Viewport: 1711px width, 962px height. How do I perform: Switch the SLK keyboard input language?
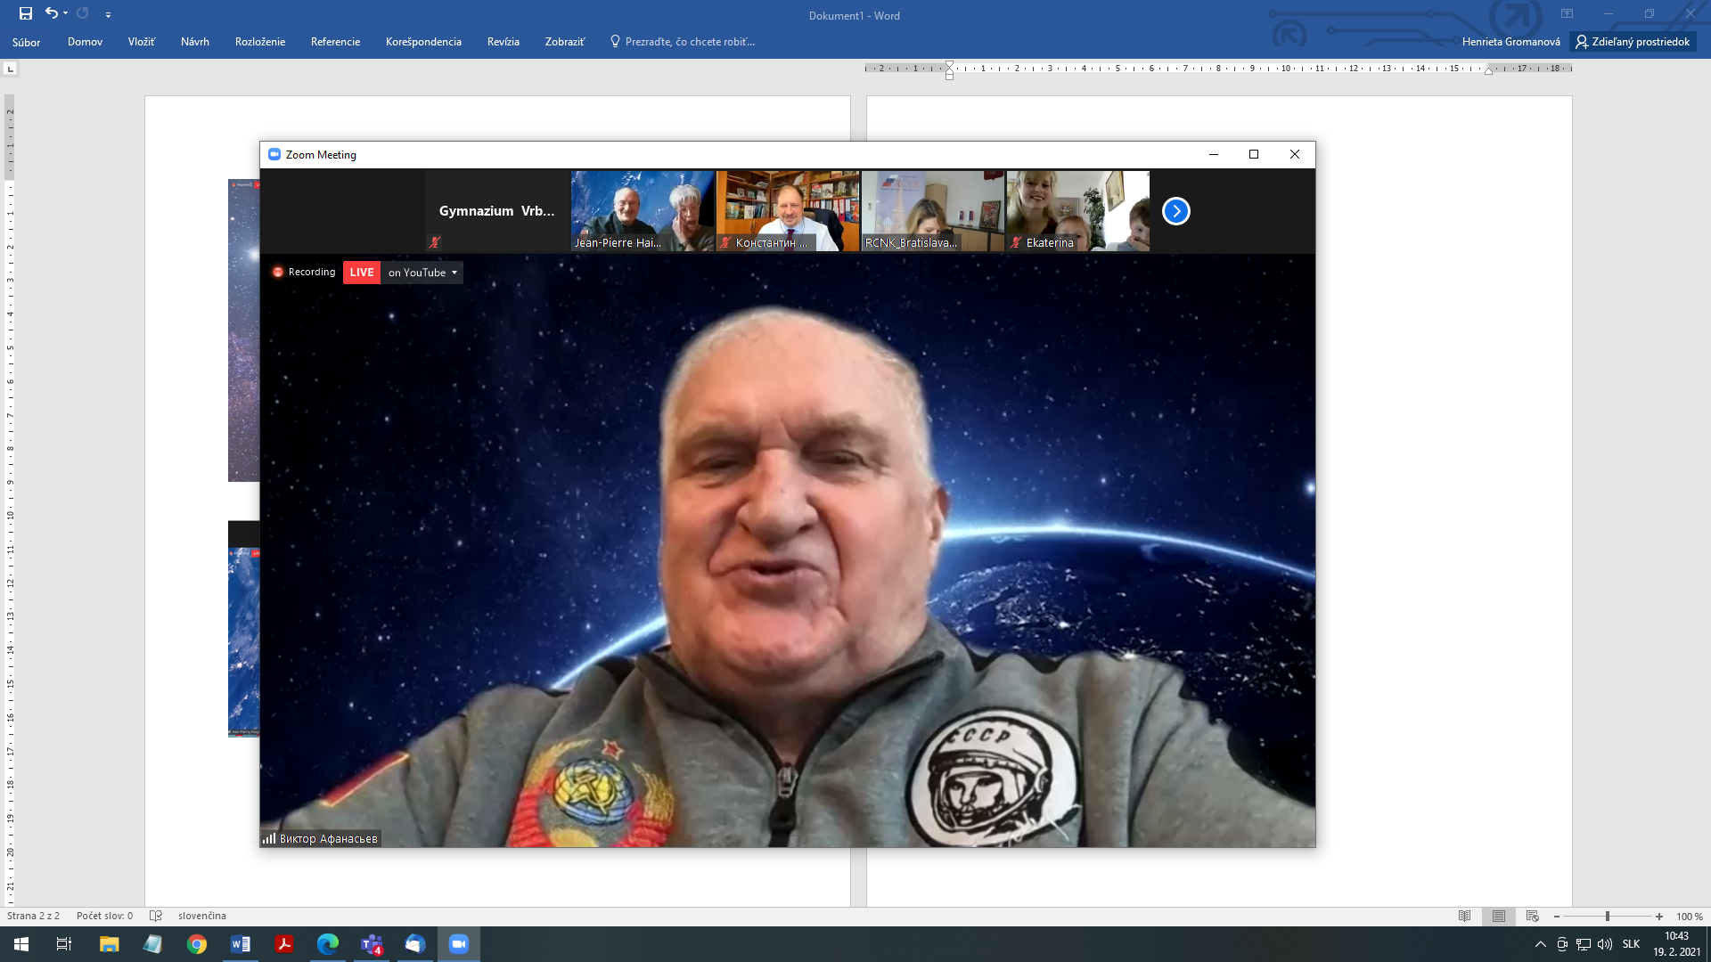1631,944
